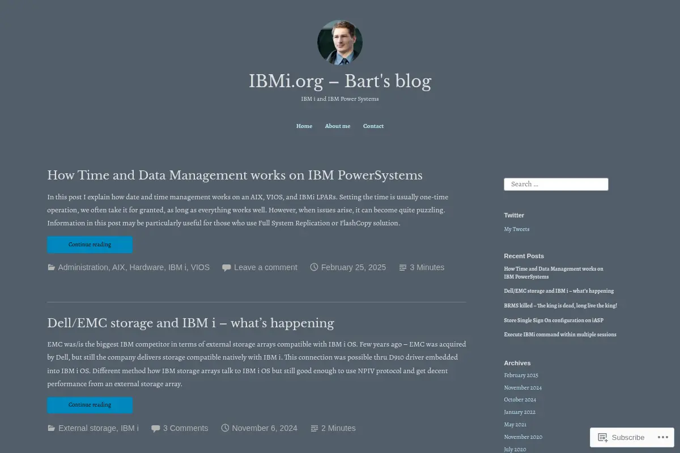The height and width of the screenshot is (453, 680).
Task: Filter by the Hardware category
Action: click(x=146, y=267)
